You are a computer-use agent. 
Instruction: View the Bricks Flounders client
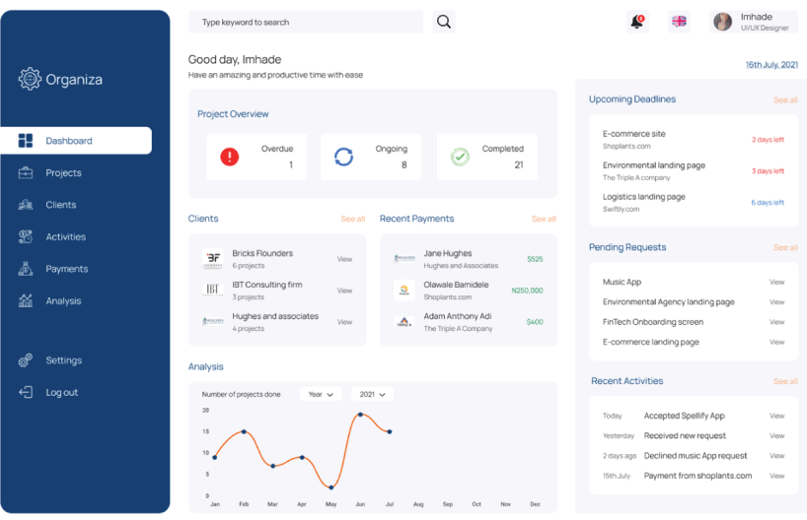[345, 259]
